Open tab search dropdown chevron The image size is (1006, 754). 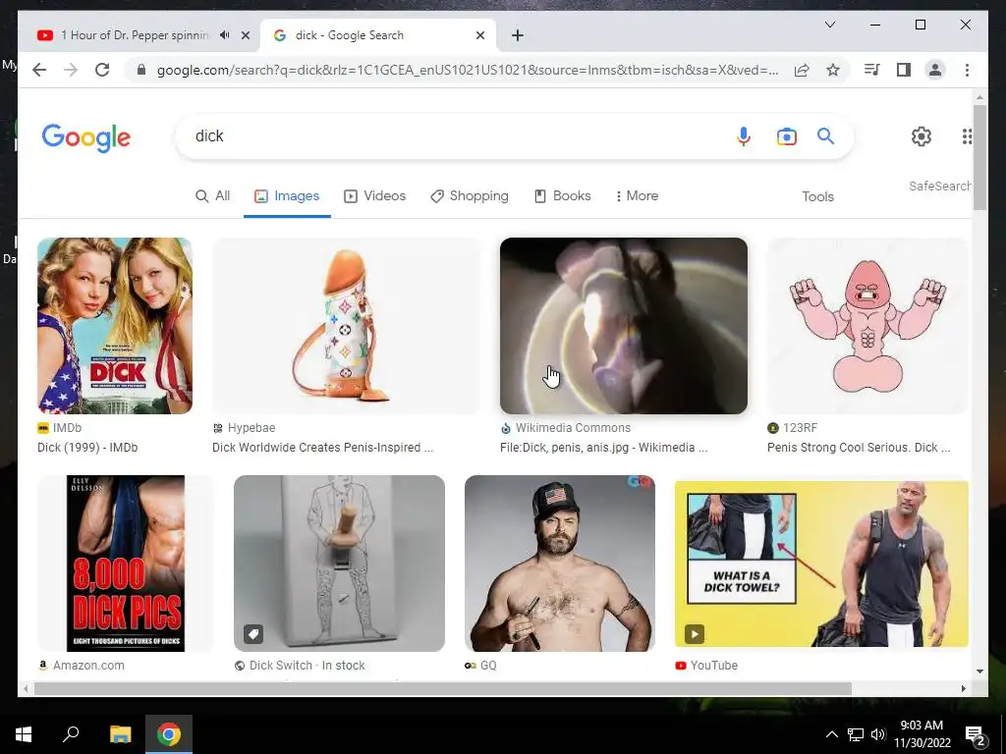(x=829, y=25)
